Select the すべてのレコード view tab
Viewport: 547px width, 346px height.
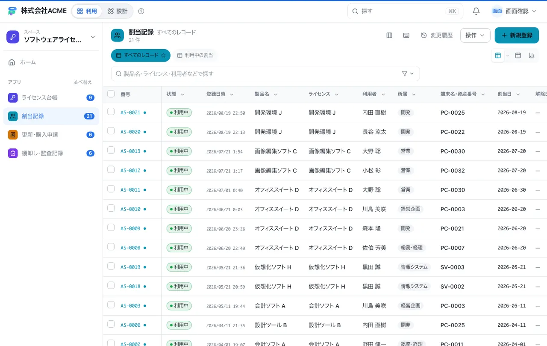coord(141,56)
